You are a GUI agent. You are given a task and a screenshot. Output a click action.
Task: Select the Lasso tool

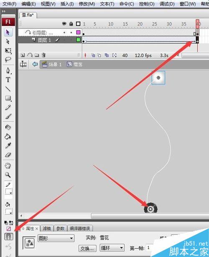[8, 59]
